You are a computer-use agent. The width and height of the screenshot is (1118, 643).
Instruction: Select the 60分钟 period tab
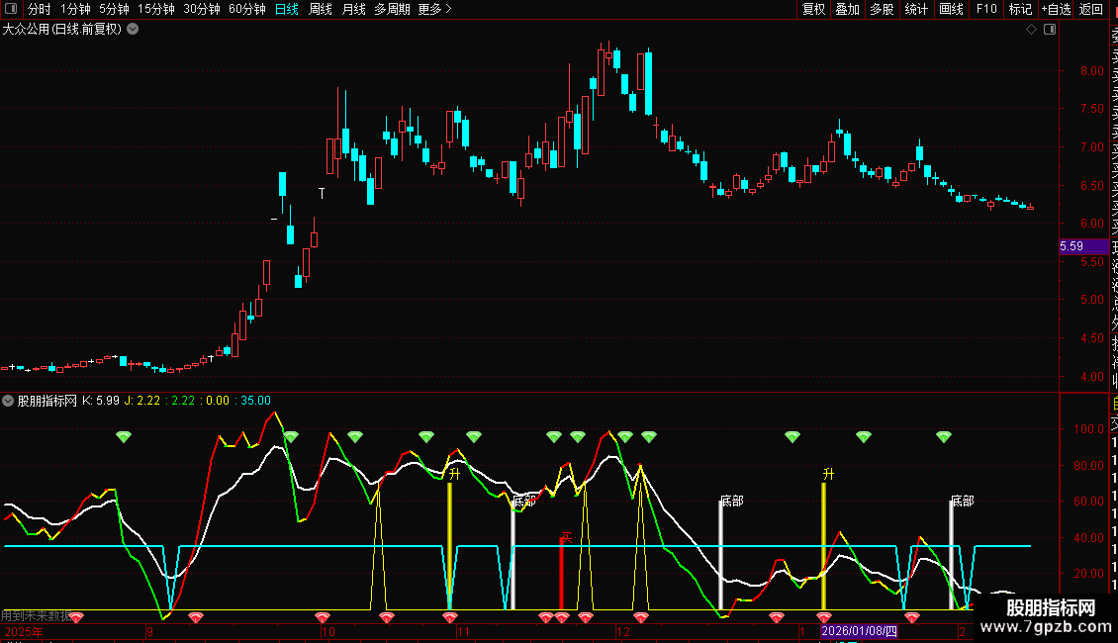point(246,10)
